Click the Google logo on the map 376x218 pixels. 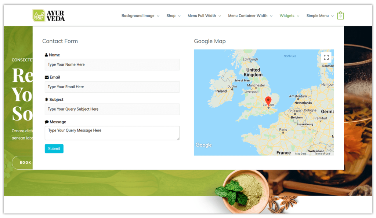coord(203,145)
